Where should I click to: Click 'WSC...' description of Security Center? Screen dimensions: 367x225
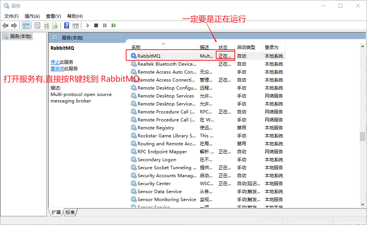(207, 183)
